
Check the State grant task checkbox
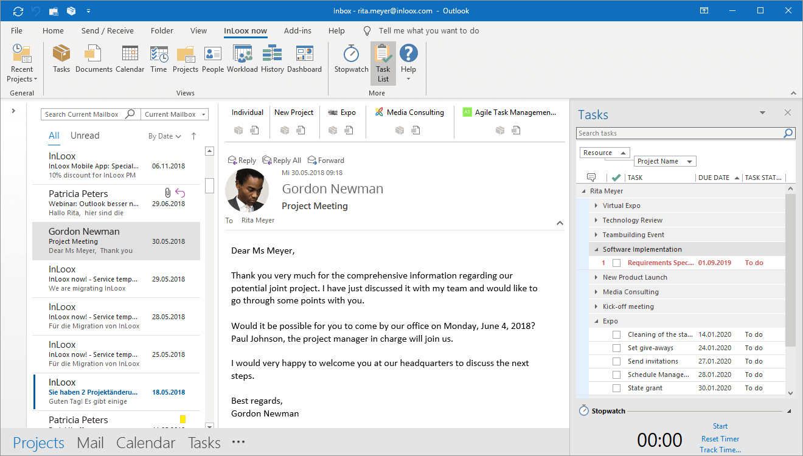(x=617, y=389)
